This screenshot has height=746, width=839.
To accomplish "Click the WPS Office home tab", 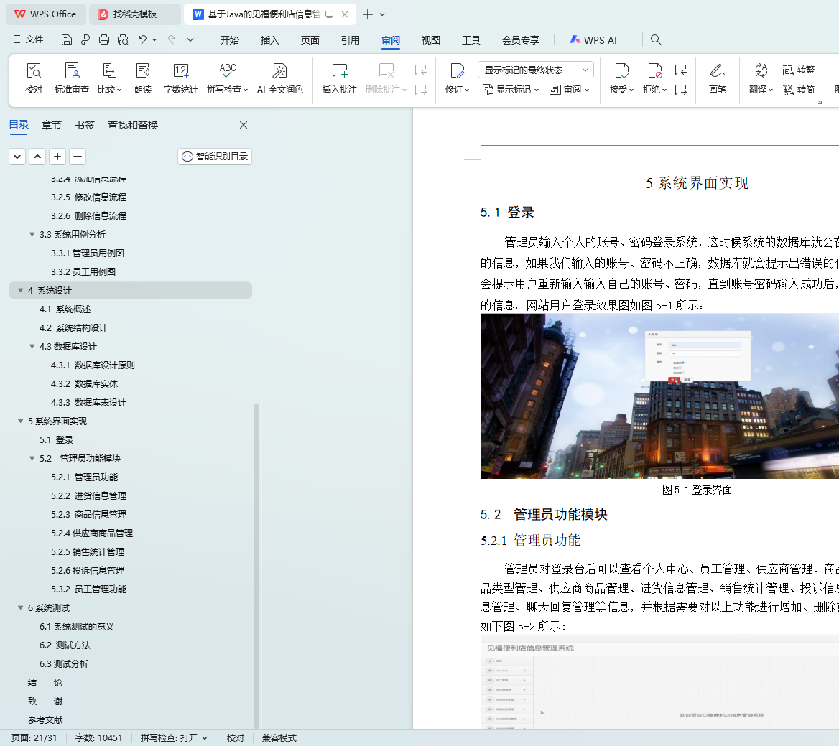I will [45, 14].
